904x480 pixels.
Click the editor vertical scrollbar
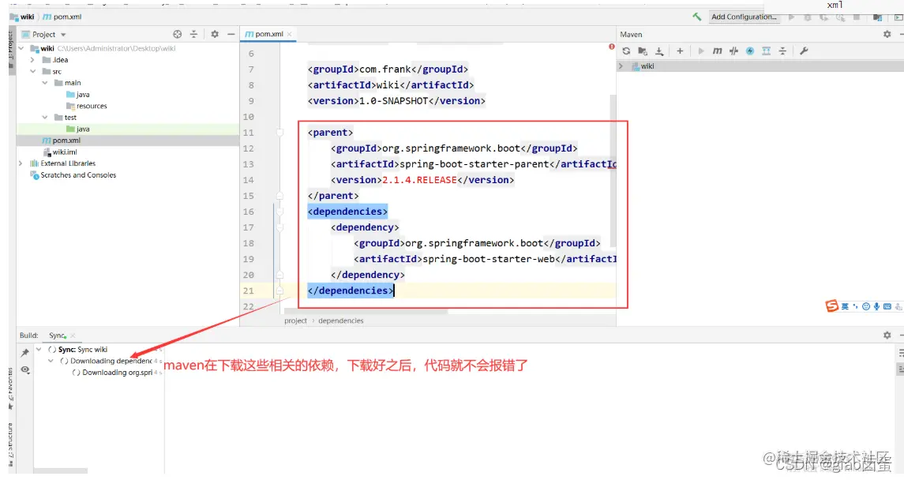point(613,171)
